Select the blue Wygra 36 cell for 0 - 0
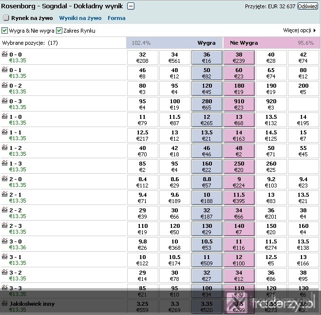 pyautogui.click(x=207, y=57)
